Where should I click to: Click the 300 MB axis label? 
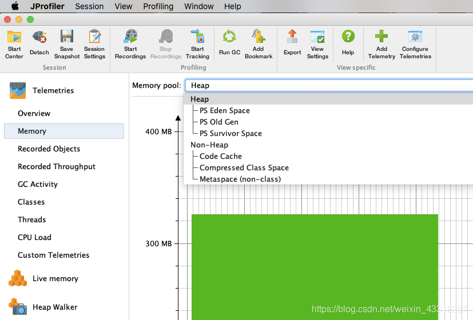click(x=158, y=243)
